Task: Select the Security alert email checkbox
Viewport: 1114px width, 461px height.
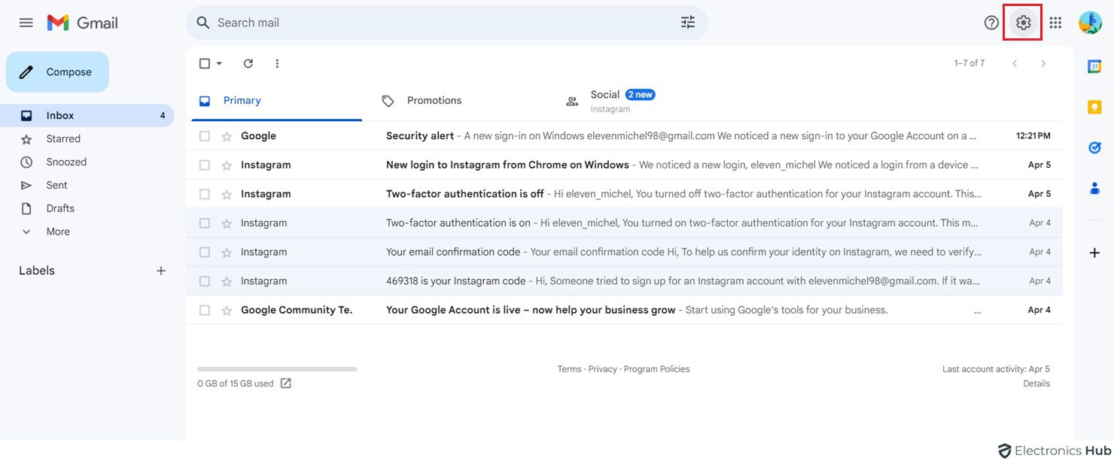Action: (x=204, y=135)
